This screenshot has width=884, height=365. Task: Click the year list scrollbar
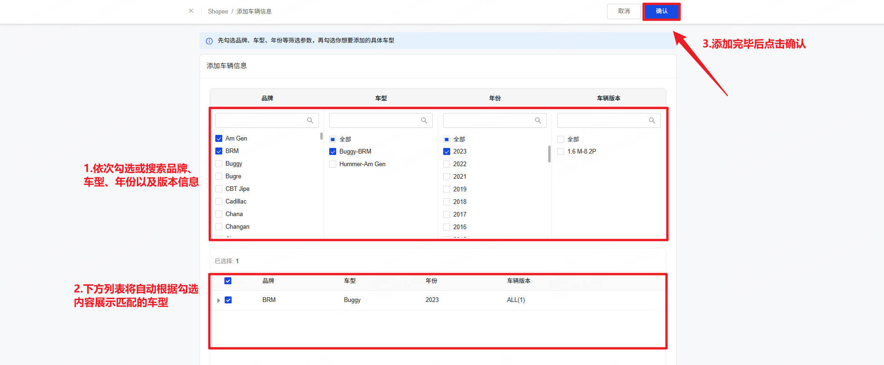[x=549, y=154]
